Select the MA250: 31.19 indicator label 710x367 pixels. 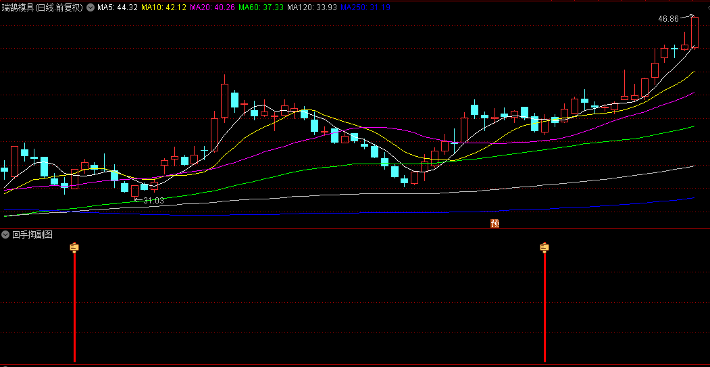pos(365,7)
